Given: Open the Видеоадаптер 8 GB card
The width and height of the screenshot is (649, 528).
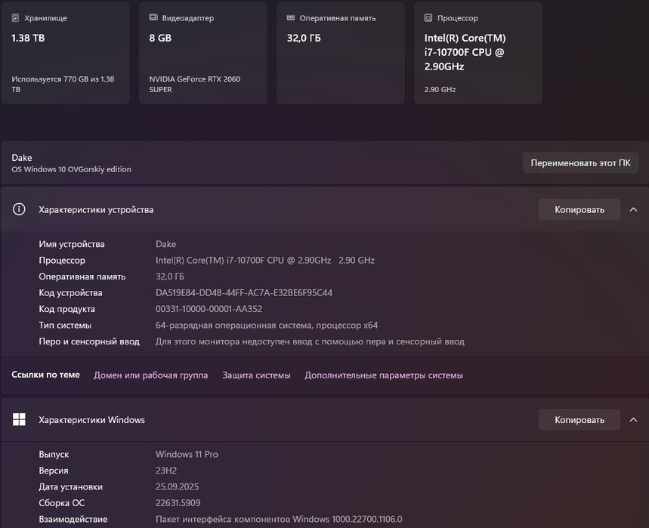Looking at the screenshot, I should tap(202, 53).
